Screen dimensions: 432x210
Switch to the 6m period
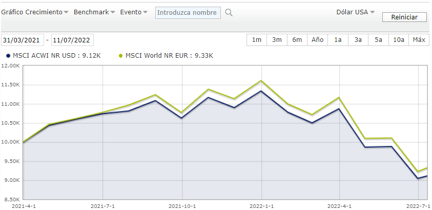pyautogui.click(x=297, y=40)
